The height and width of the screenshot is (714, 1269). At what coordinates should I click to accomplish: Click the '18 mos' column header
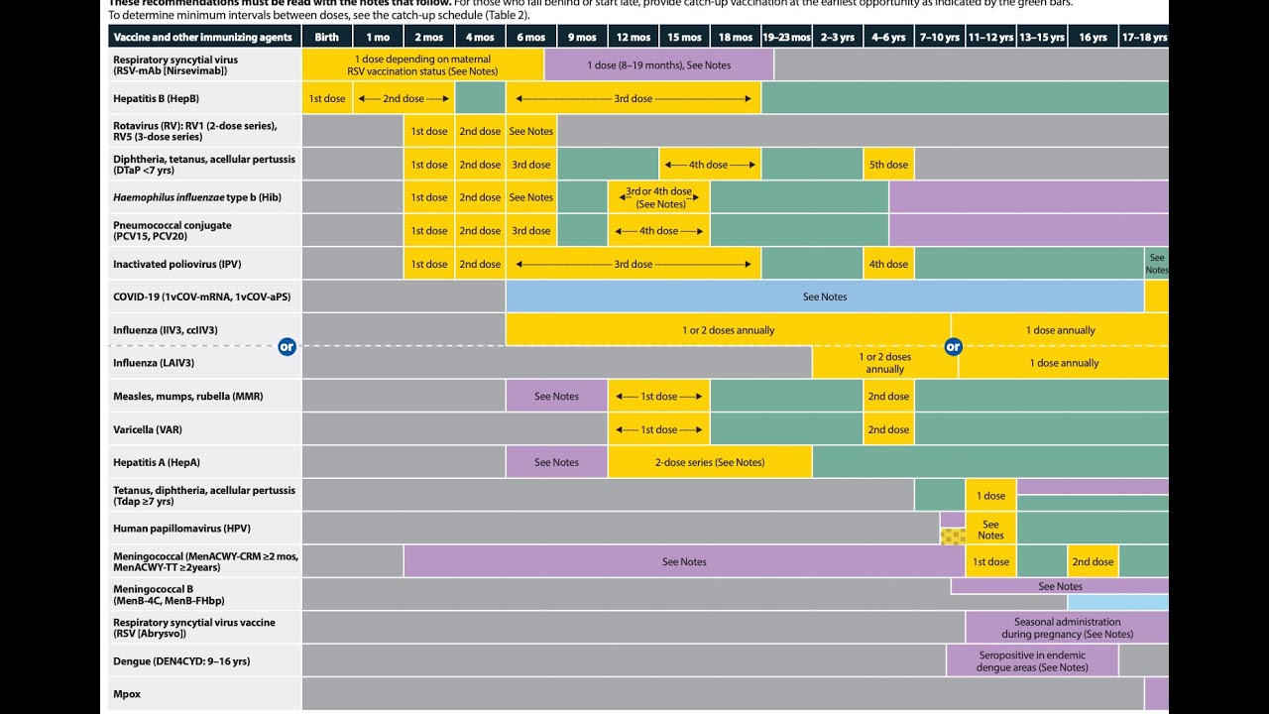click(x=736, y=37)
